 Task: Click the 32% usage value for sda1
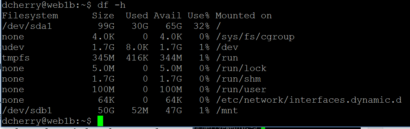(202, 26)
